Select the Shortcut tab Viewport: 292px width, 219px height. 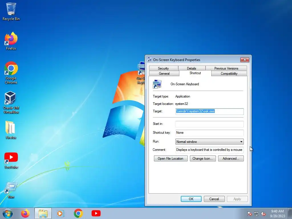click(195, 73)
